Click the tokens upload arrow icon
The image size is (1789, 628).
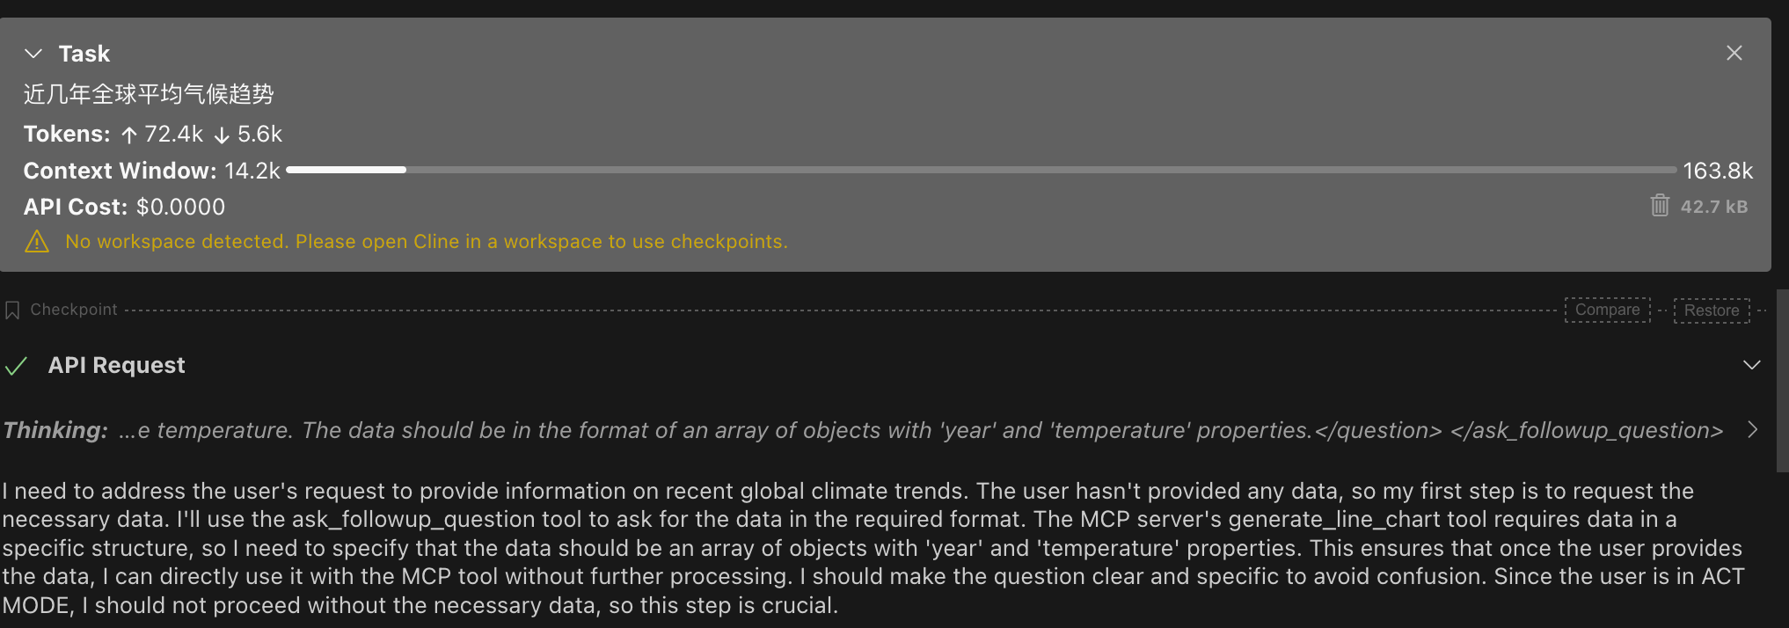click(x=129, y=135)
